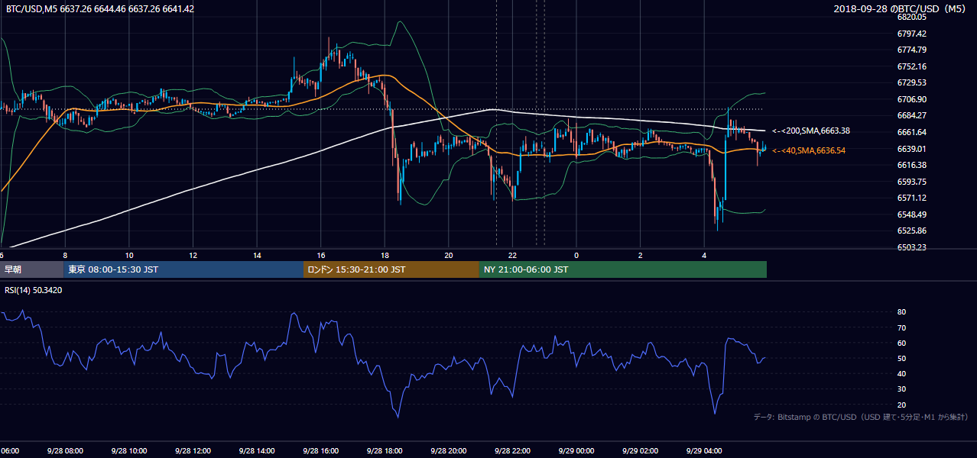Select the 6661.64 price axis value

click(x=912, y=132)
